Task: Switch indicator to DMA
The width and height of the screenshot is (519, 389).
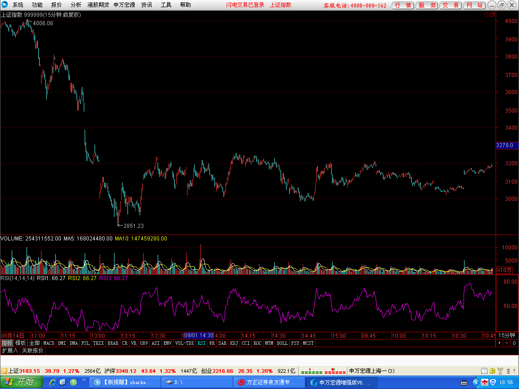Action: pos(74,343)
